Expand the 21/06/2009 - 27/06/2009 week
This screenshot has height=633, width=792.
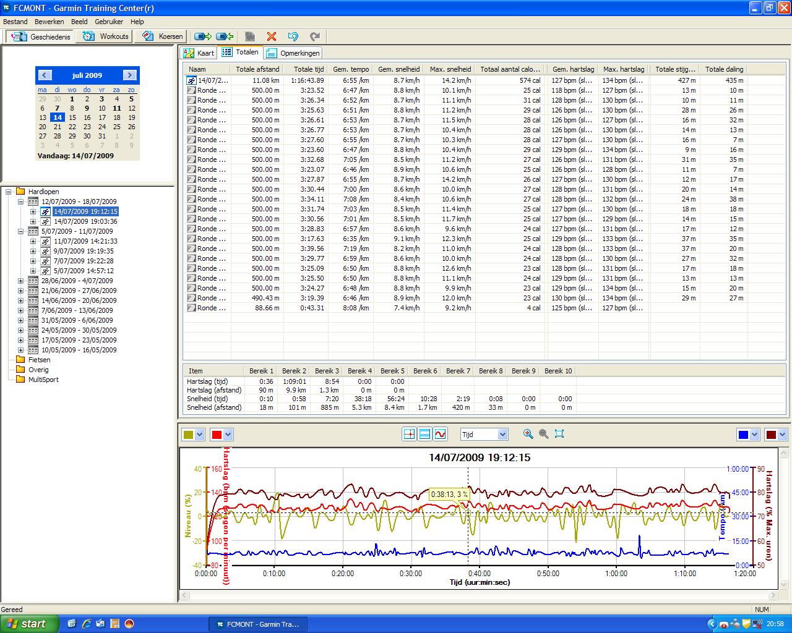(x=20, y=291)
